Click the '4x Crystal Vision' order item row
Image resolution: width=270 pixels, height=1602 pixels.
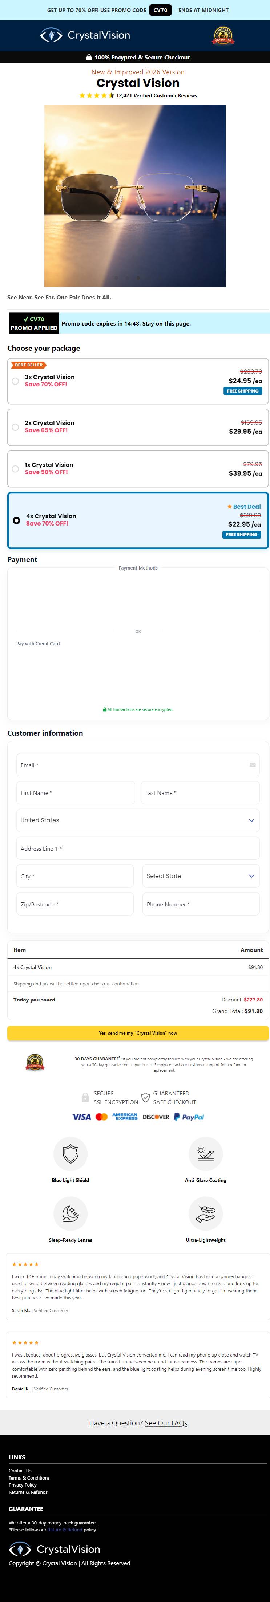pos(138,968)
